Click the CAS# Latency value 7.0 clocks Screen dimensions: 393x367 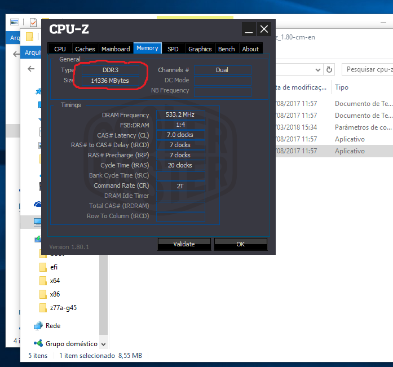180,135
